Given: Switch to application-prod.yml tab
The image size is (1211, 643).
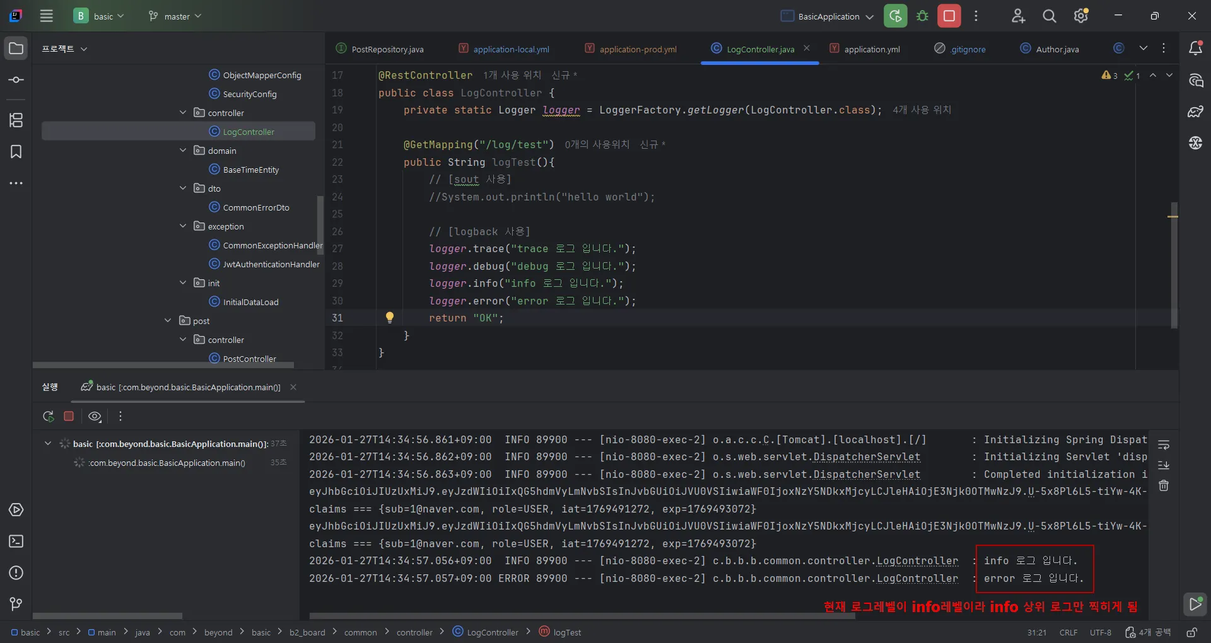Looking at the screenshot, I should coord(631,49).
